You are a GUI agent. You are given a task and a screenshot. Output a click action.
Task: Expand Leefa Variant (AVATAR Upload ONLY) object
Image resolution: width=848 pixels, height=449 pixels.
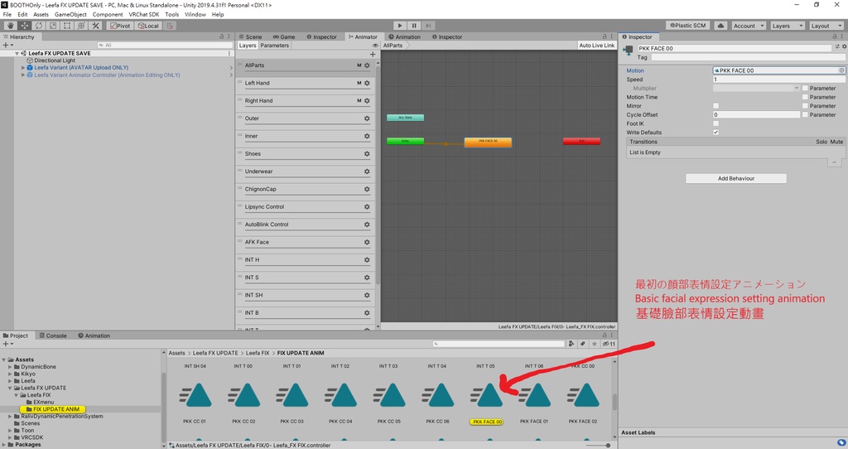23,68
